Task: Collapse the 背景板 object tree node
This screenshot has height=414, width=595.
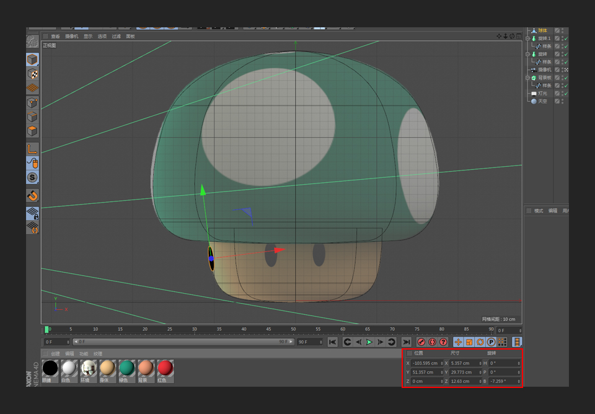Action: tap(527, 77)
